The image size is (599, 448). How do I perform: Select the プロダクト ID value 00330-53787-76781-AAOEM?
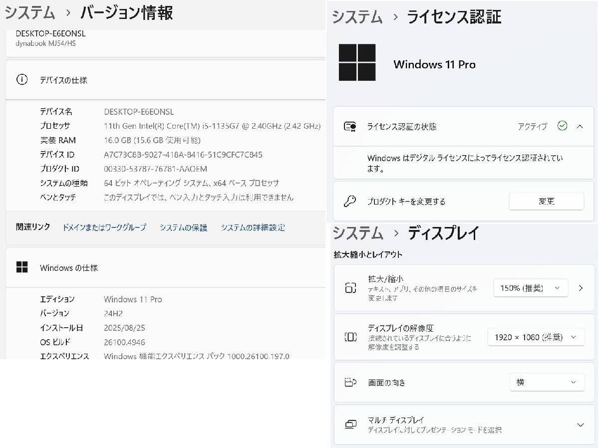point(155,169)
